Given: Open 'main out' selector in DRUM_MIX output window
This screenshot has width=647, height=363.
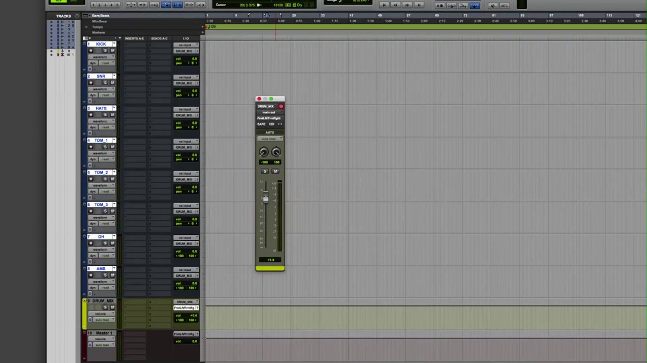Looking at the screenshot, I should point(269,112).
